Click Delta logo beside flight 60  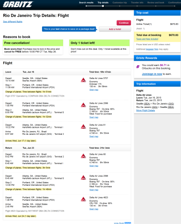83,156
